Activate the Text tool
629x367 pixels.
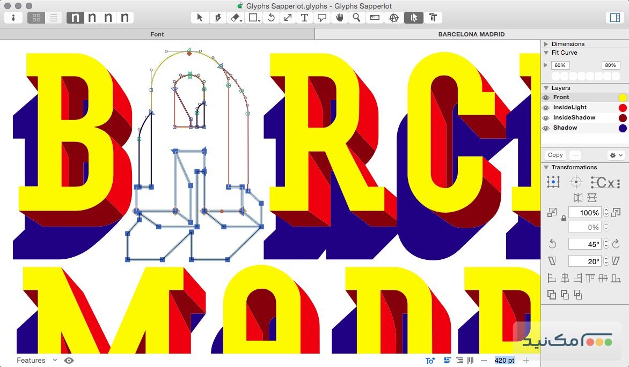[x=304, y=18]
